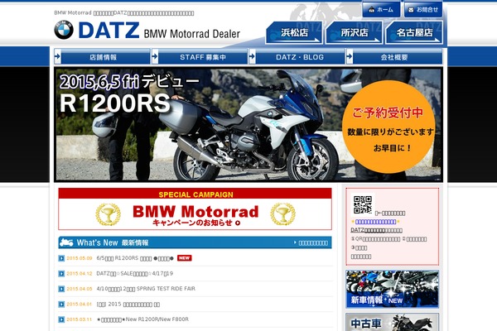
Task: Click the left trophy icon in campaign banner
Action: coord(108,214)
